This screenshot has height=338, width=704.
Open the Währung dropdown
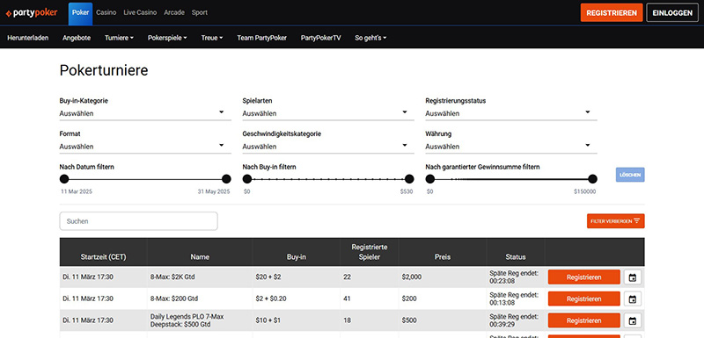click(511, 147)
